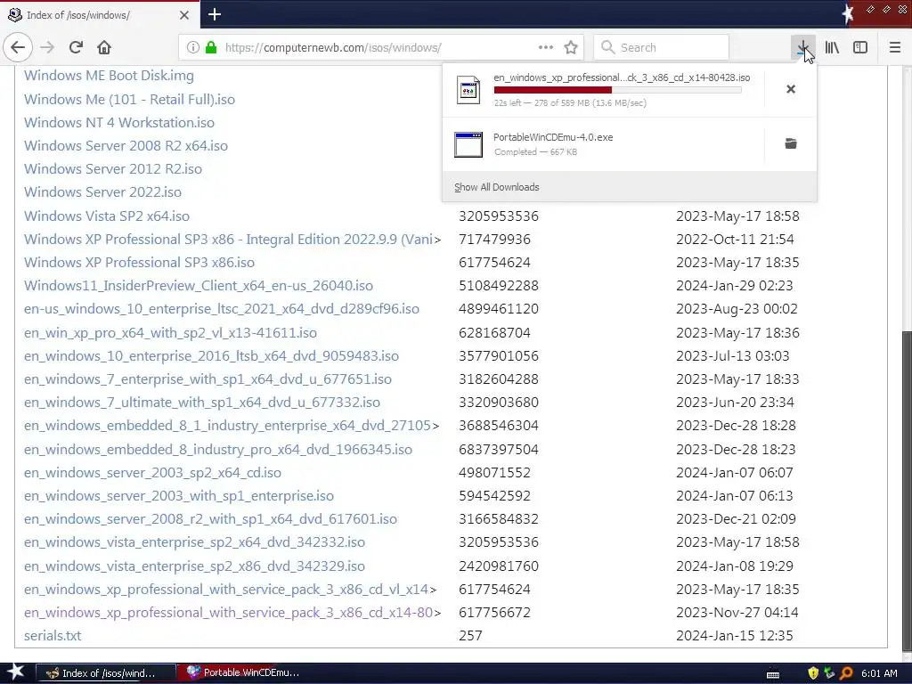Open a new browser tab
The image size is (912, 684).
point(215,14)
